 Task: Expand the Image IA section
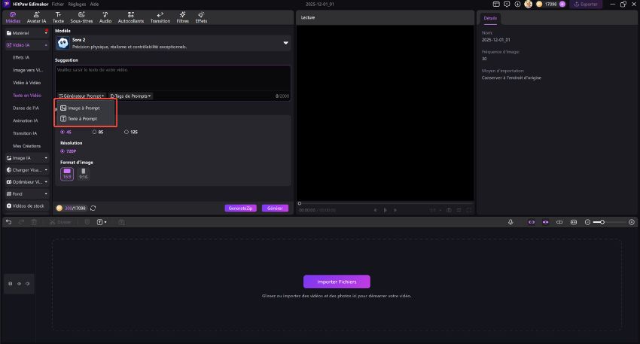tap(27, 158)
